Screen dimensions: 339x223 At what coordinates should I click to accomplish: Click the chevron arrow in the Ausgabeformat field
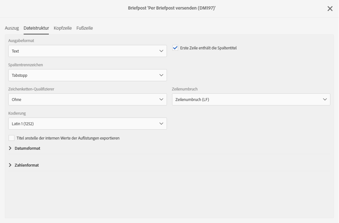pos(161,51)
